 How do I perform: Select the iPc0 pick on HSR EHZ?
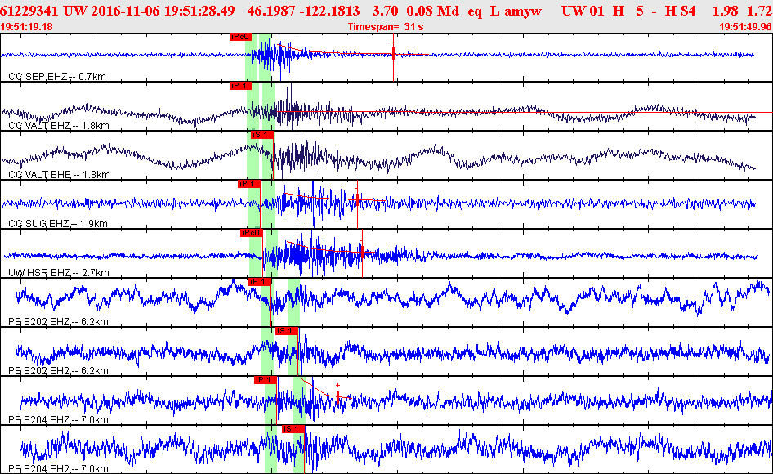pos(250,233)
